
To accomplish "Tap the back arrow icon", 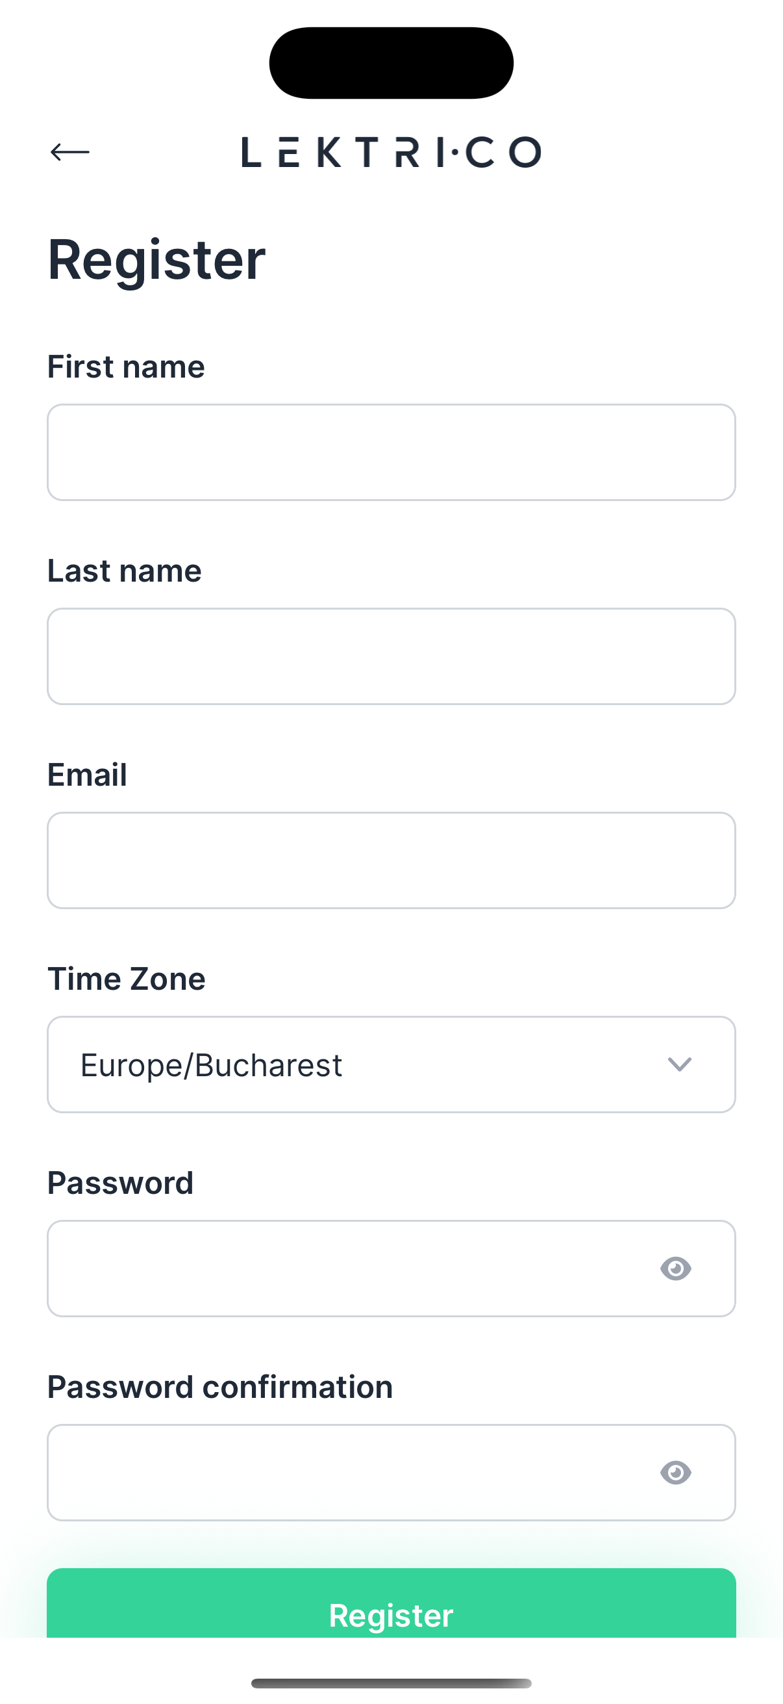I will pos(70,152).
